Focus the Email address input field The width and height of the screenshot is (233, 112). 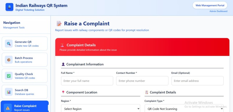(197, 81)
